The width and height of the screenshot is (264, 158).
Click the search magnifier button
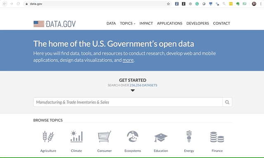tap(227, 102)
